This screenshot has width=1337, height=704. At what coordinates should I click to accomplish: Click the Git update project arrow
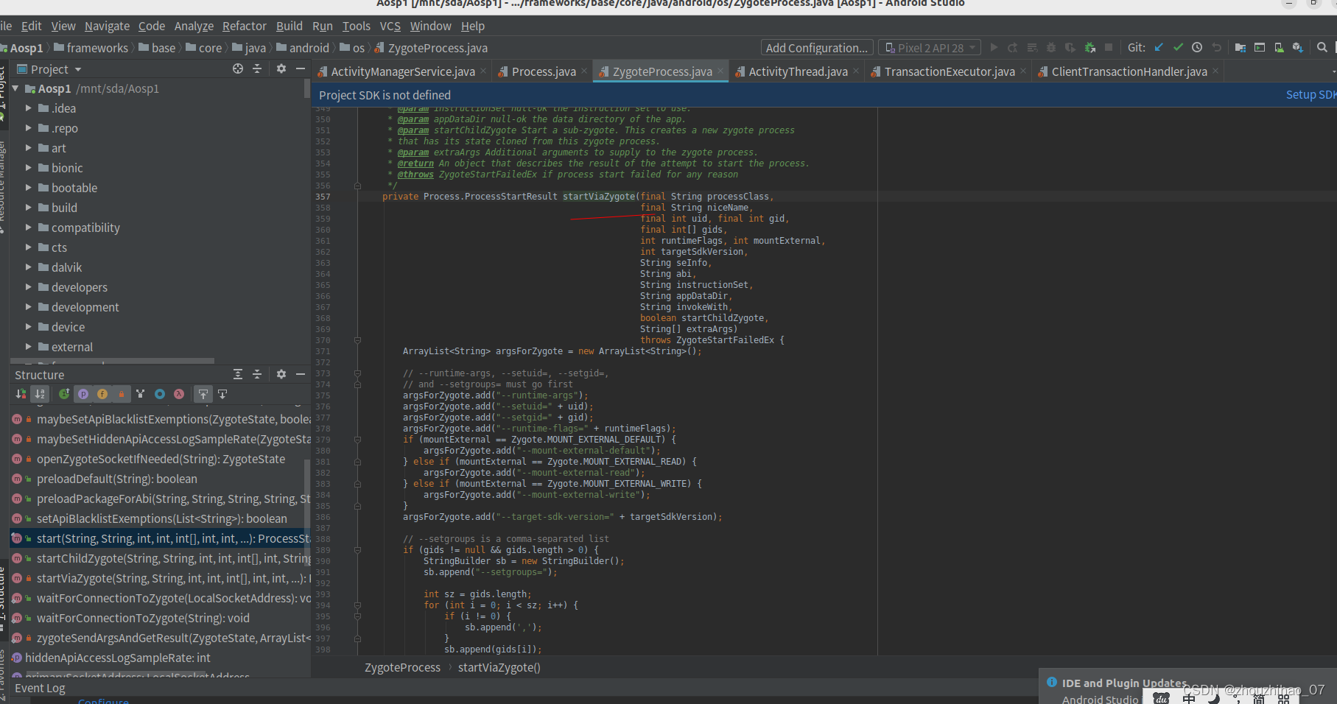pos(1159,48)
